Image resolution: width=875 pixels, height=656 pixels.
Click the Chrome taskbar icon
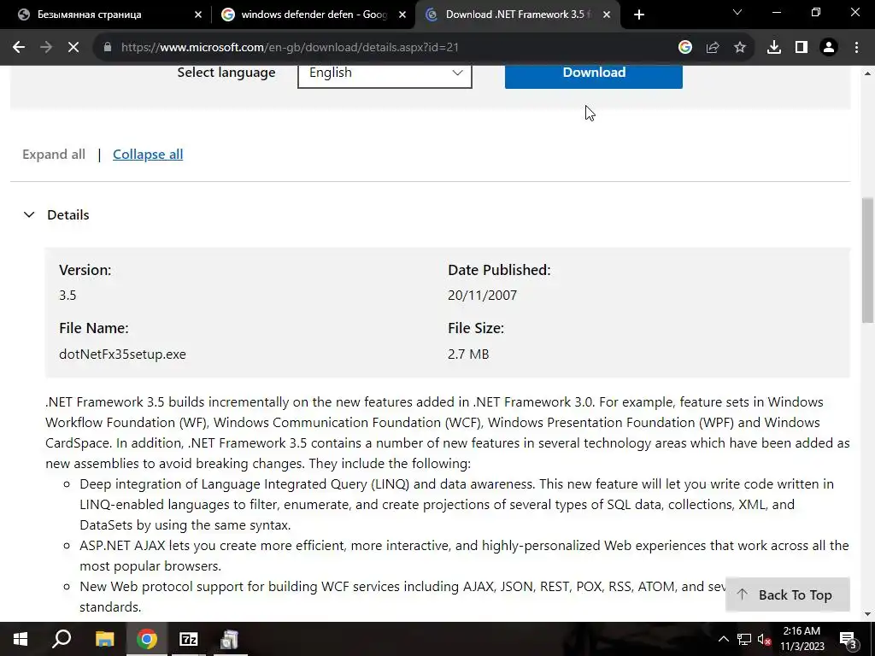(147, 639)
